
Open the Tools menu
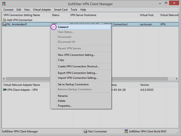point(74,10)
